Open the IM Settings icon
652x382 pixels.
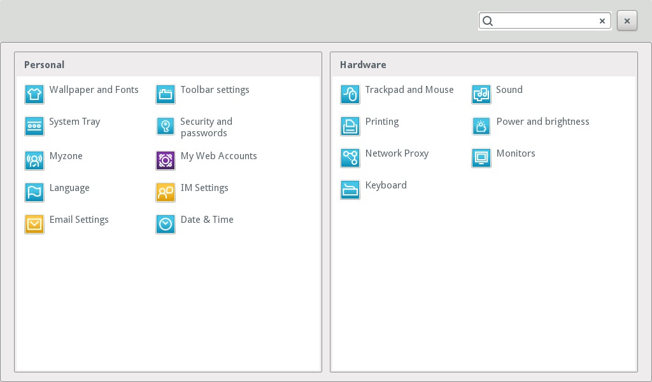[166, 192]
